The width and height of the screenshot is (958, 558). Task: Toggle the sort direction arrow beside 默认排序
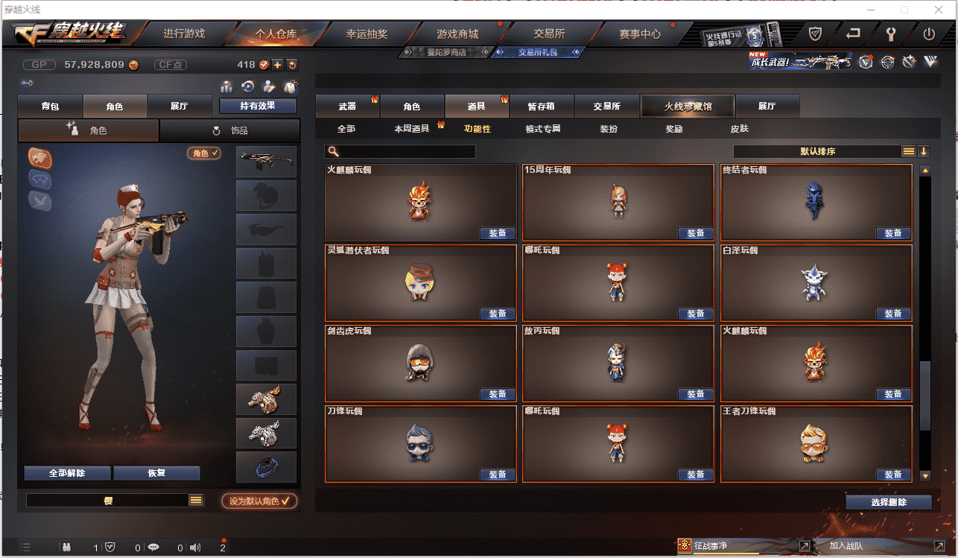click(924, 151)
